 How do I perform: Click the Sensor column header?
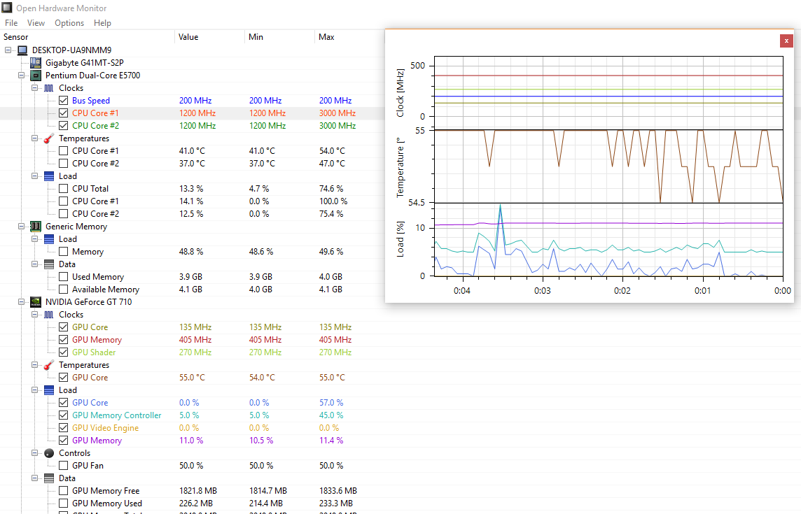click(x=88, y=37)
